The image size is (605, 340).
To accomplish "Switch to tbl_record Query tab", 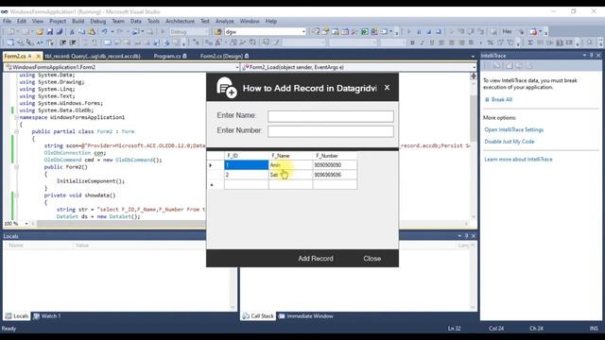I will coord(93,57).
